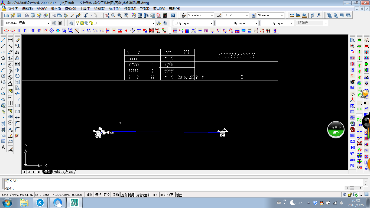This screenshot has height=208, width=370.
Task: Toggle 栅格 grid display in status bar
Action: (98, 195)
